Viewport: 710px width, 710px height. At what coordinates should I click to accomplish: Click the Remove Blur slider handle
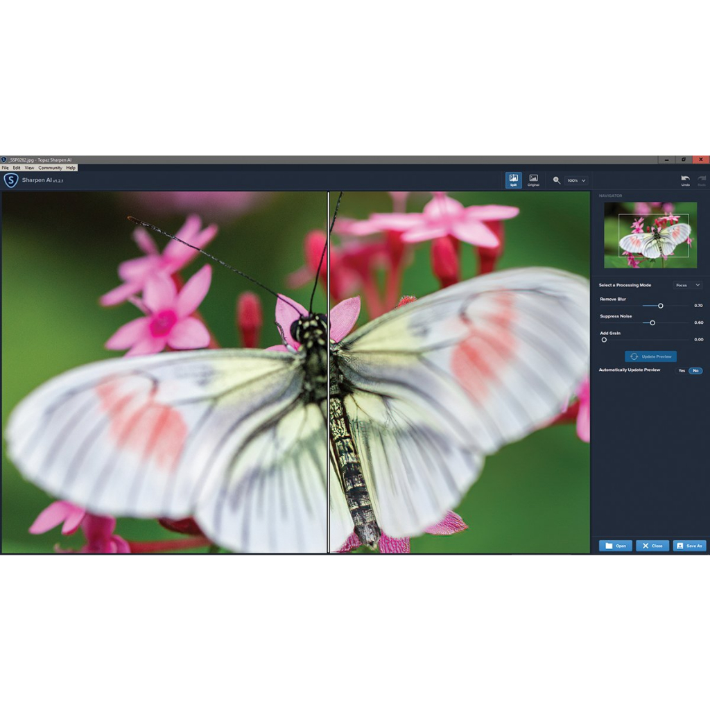point(660,306)
